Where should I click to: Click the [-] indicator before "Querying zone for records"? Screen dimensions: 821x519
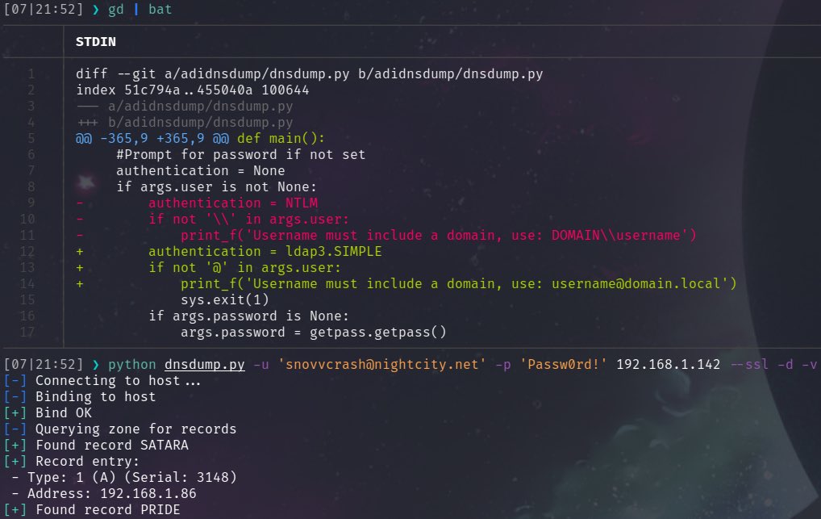pos(15,429)
